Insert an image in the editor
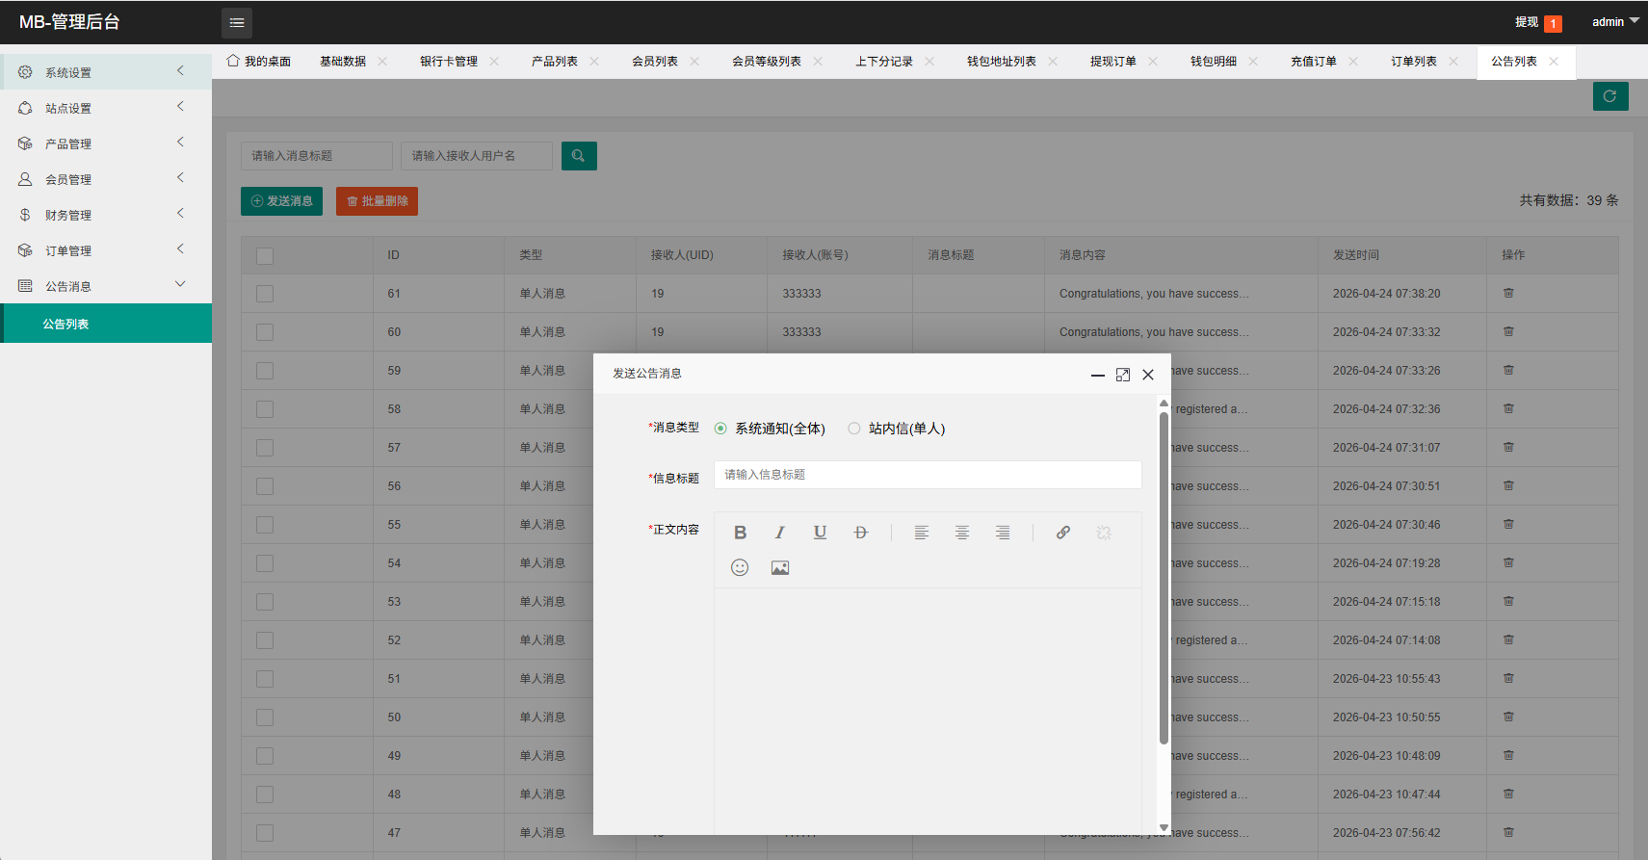The width and height of the screenshot is (1648, 860). pos(780,568)
